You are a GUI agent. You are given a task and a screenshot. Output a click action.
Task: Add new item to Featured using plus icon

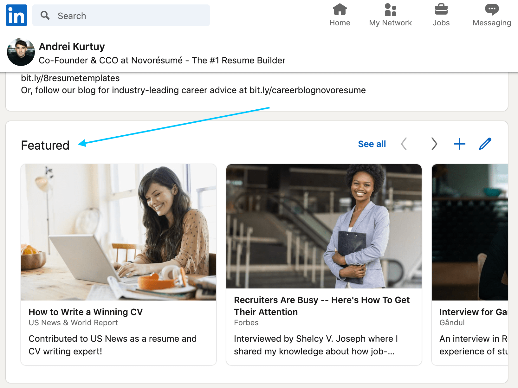(x=459, y=144)
